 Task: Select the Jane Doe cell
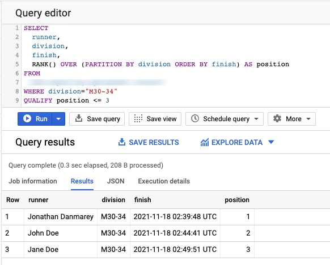click(x=61, y=250)
